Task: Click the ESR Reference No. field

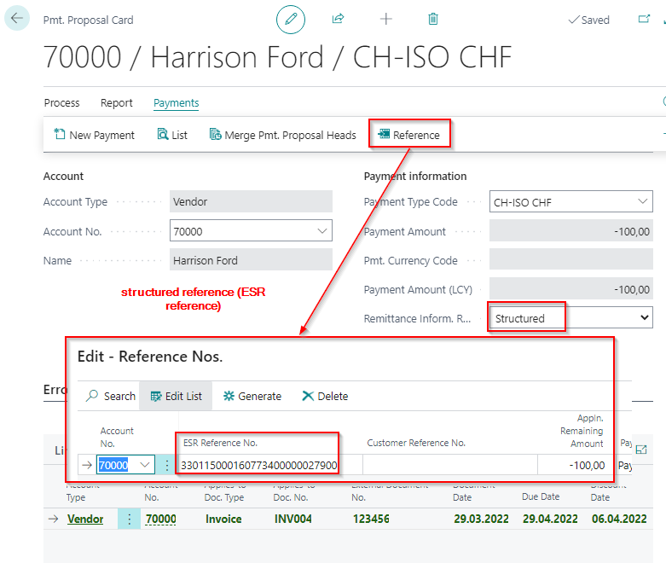Action: 259,465
